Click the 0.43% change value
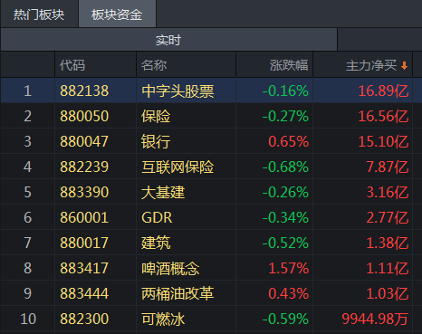 tap(289, 293)
